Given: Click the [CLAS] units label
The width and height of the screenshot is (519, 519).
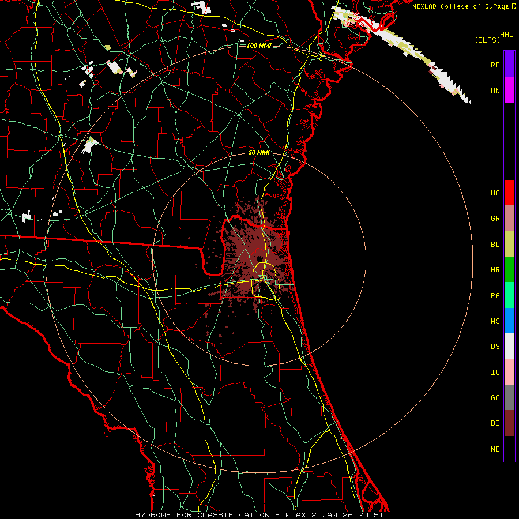Looking at the screenshot, I should (x=487, y=40).
